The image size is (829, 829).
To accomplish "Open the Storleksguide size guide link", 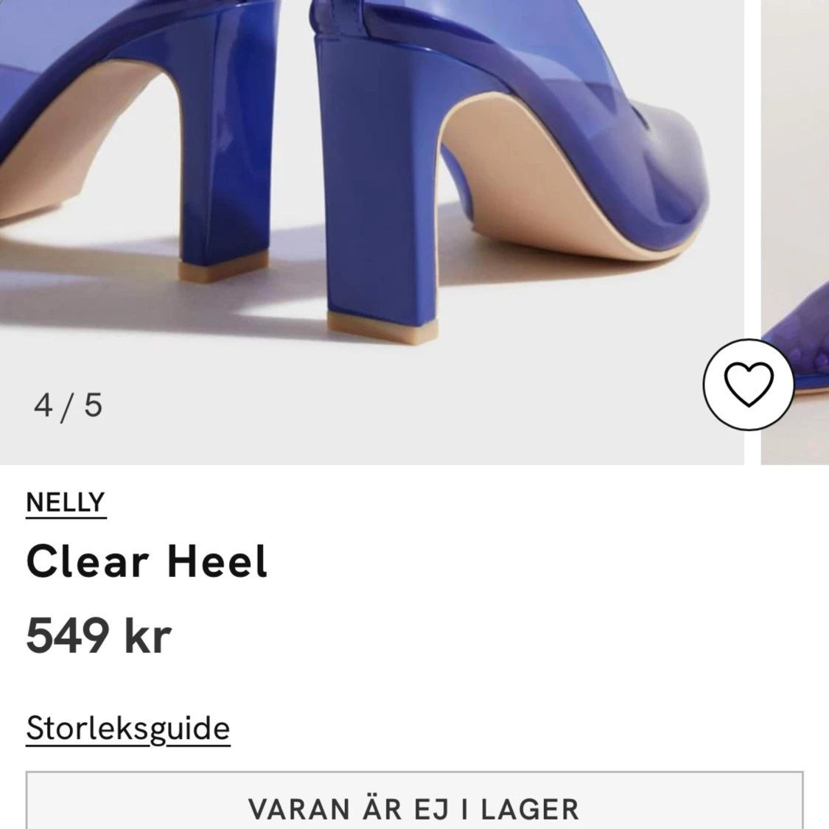I will click(128, 729).
